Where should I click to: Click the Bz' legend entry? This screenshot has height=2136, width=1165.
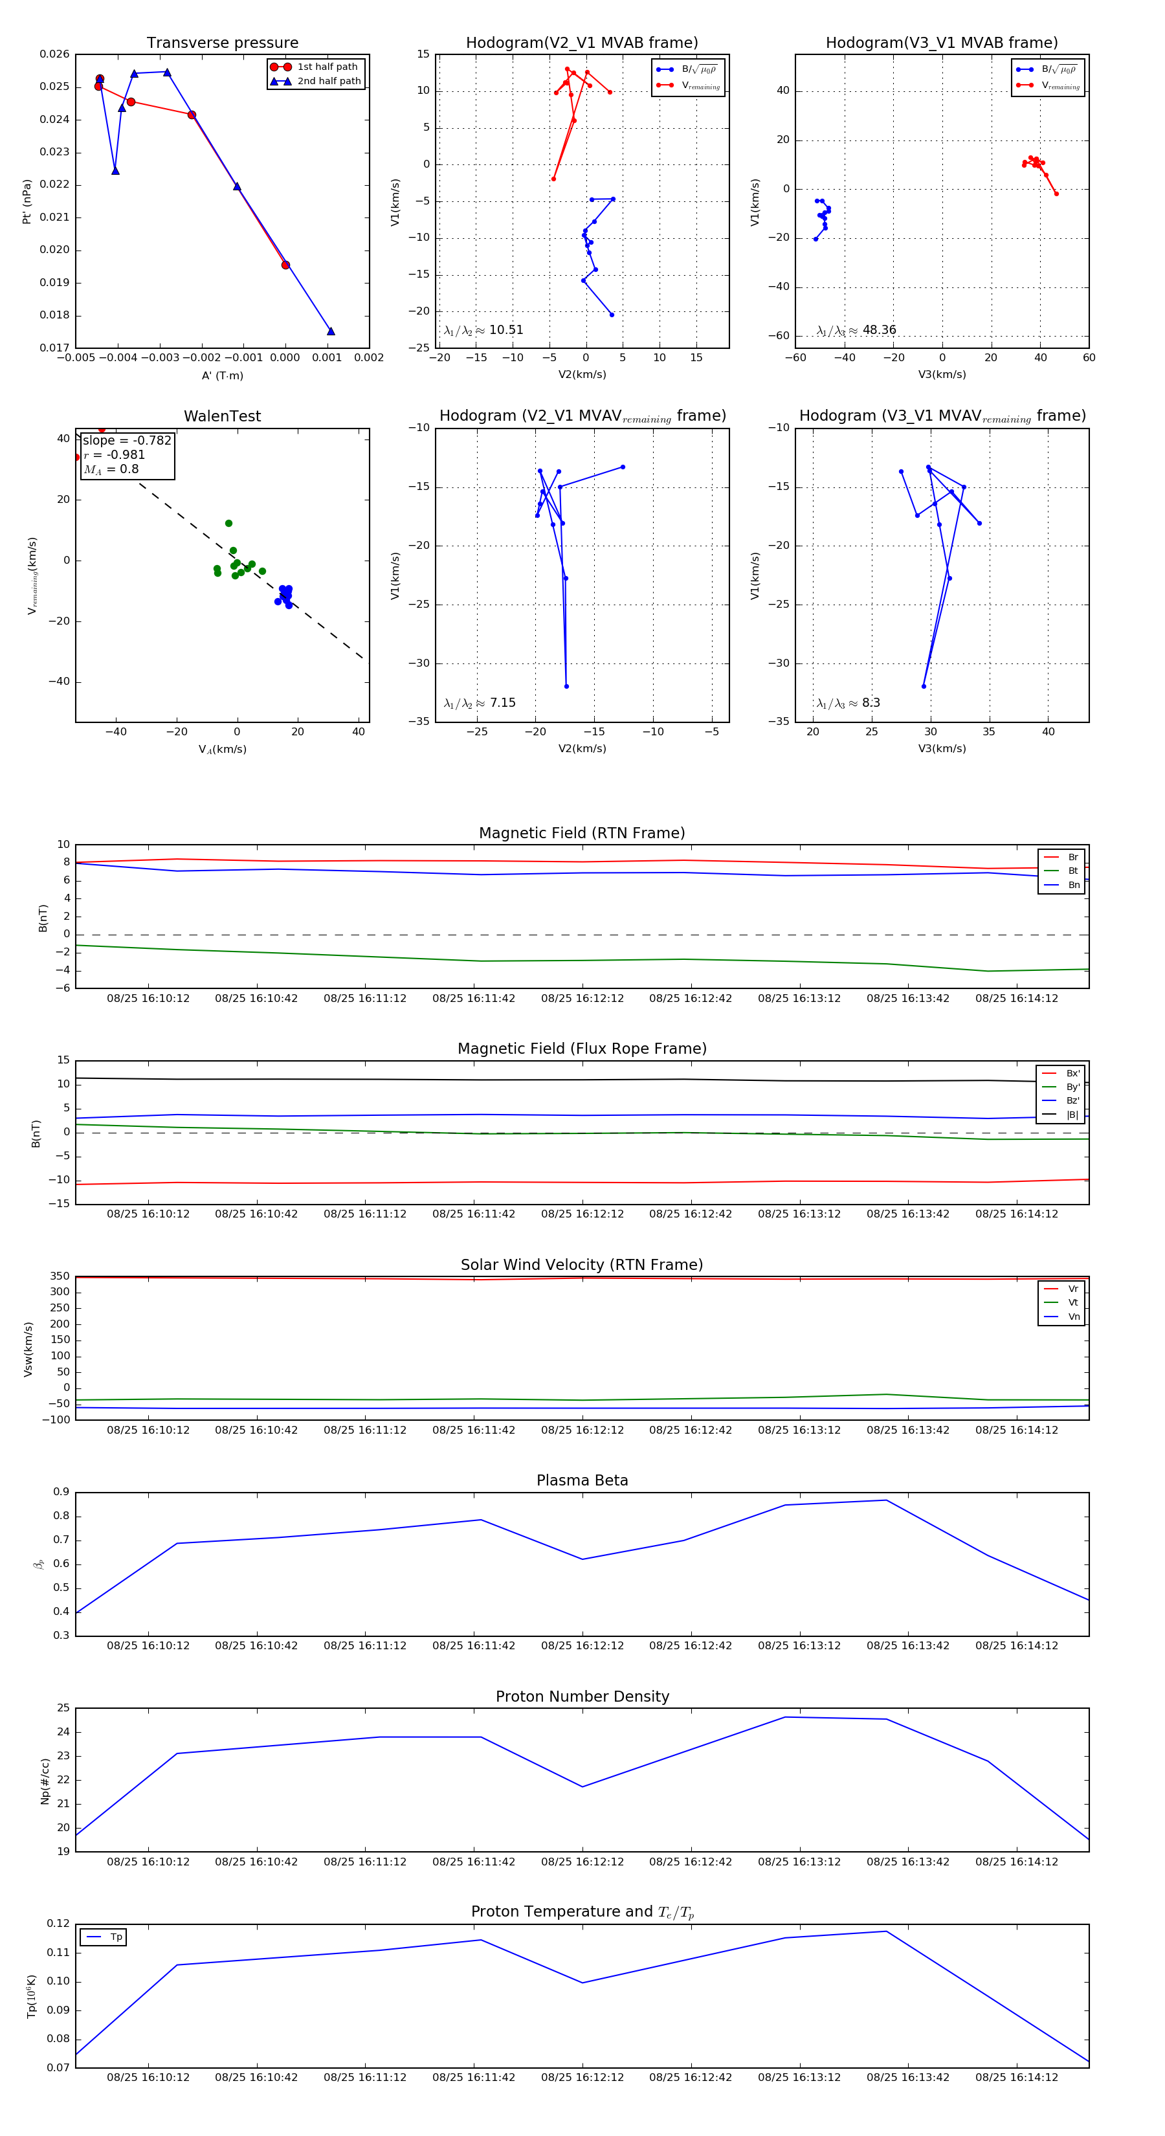(1061, 1100)
